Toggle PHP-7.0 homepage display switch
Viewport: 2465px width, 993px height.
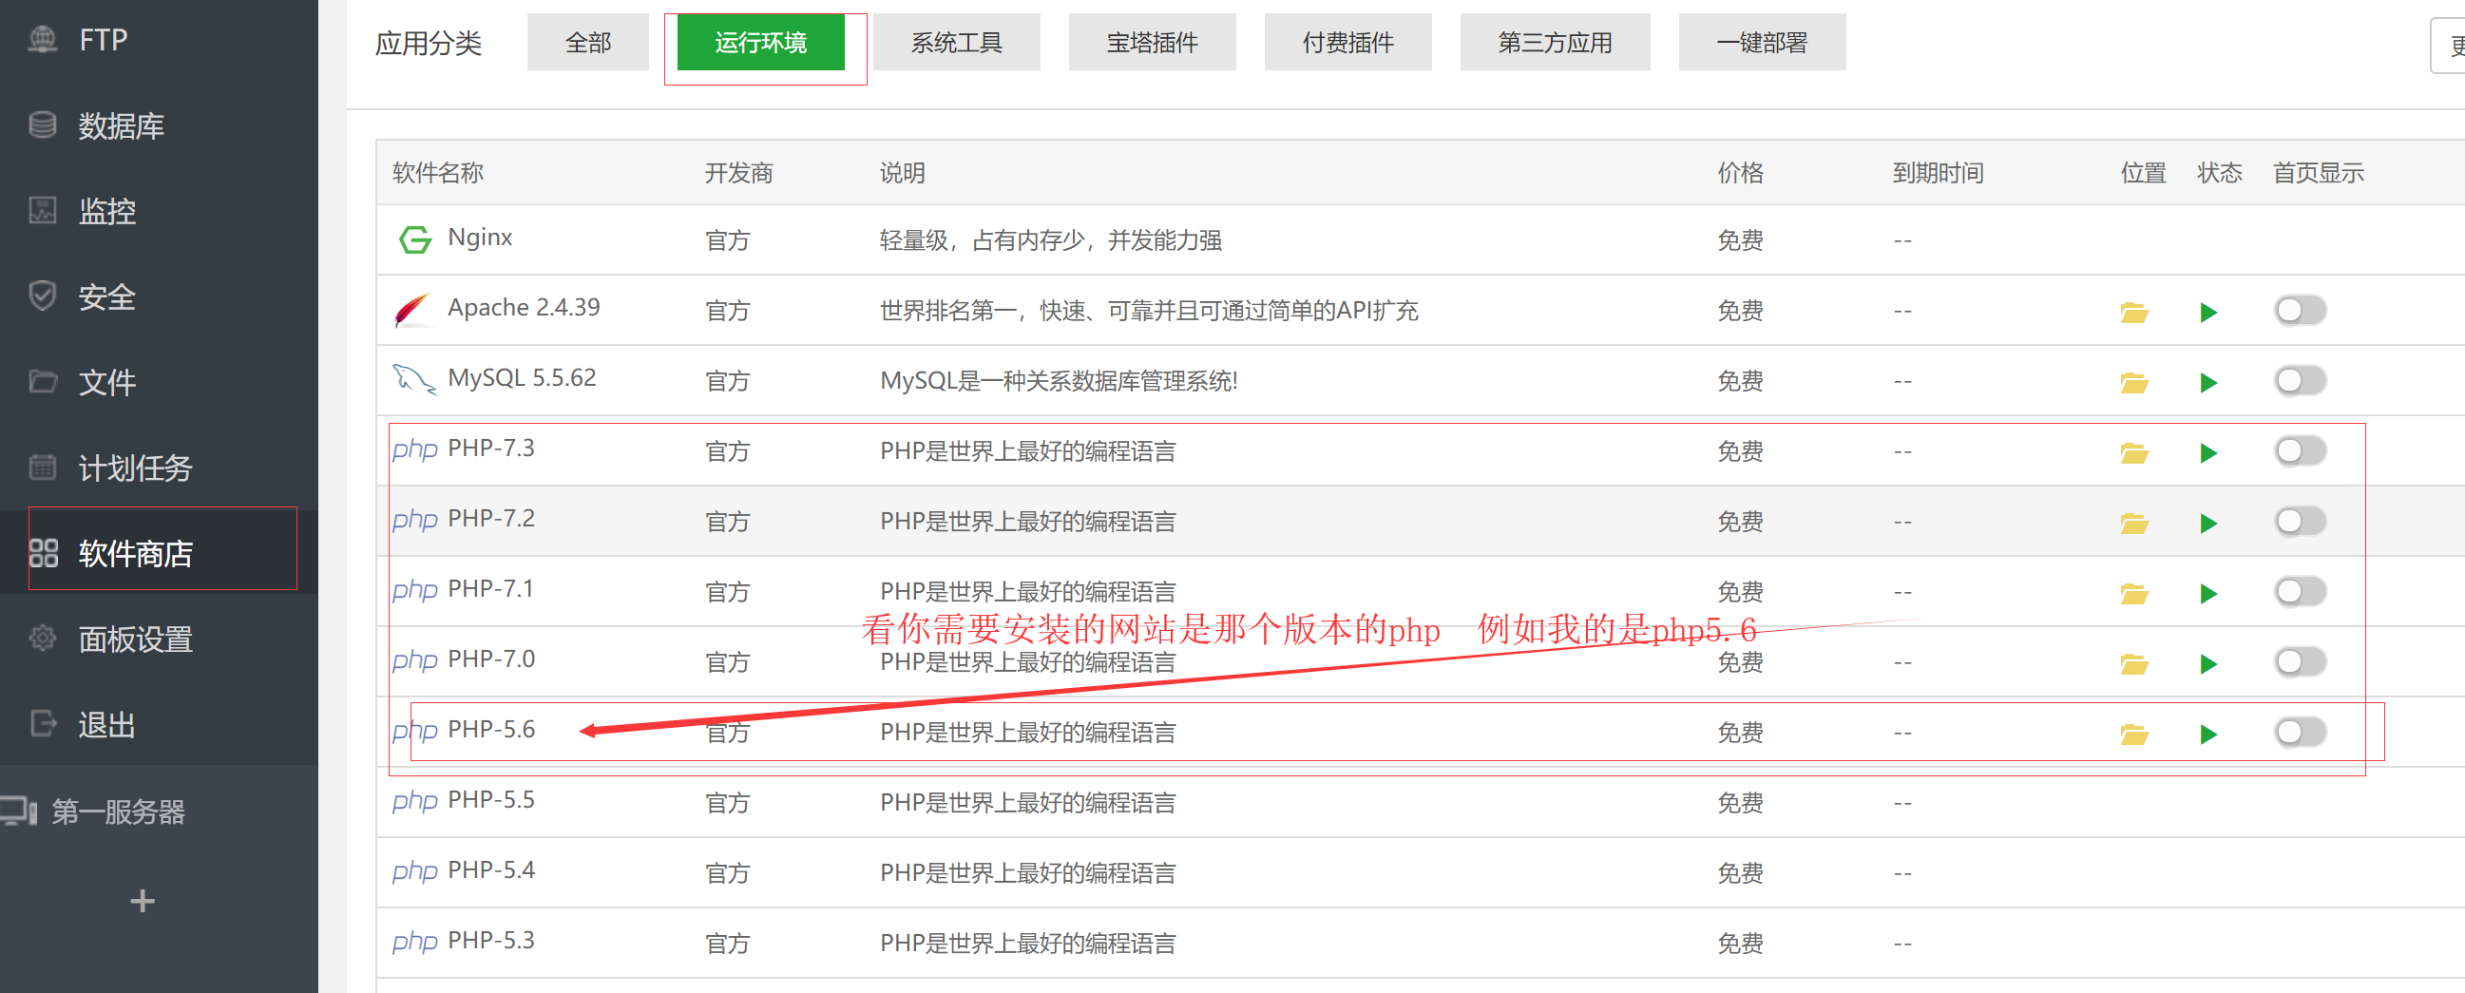click(2301, 662)
